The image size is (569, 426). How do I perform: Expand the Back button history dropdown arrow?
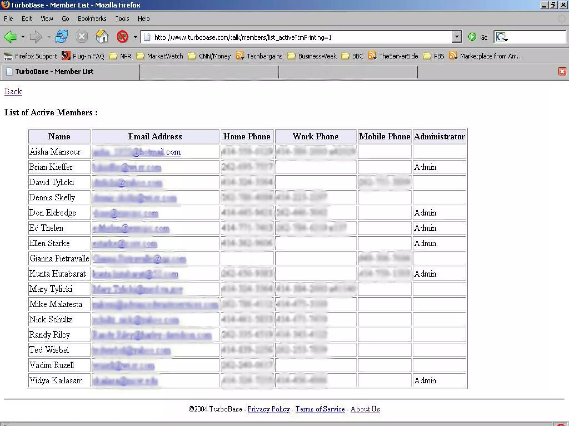[23, 37]
